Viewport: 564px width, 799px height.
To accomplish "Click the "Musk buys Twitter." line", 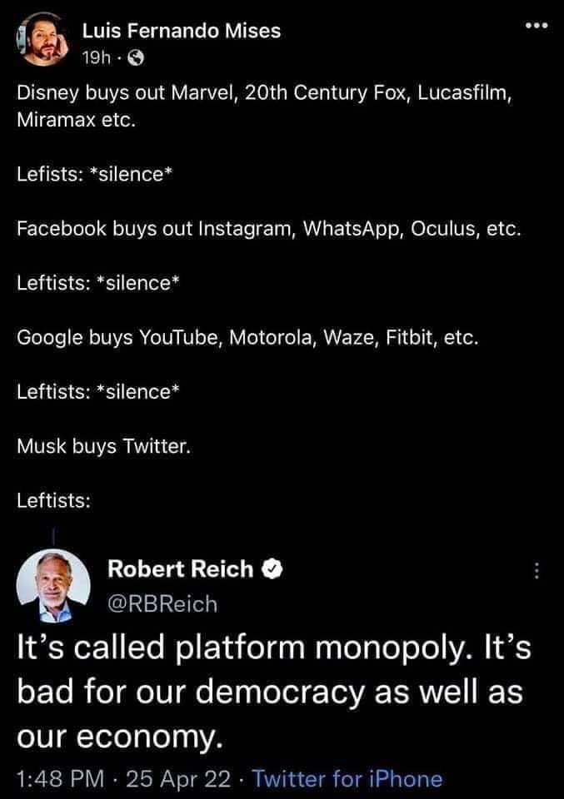I will [104, 446].
